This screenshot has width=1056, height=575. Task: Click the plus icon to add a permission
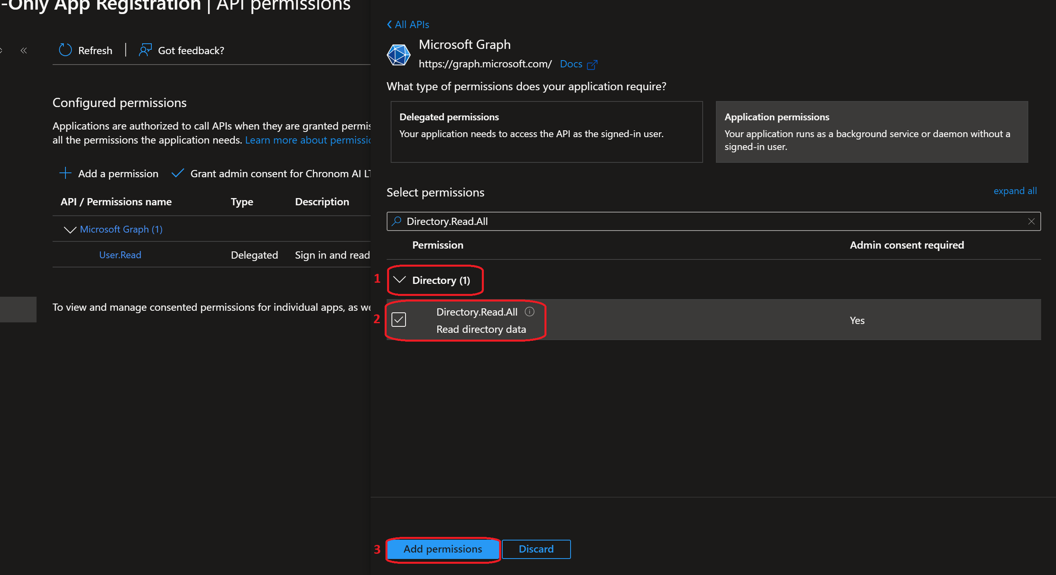[65, 173]
